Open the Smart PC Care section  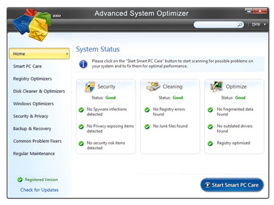pyautogui.click(x=27, y=66)
